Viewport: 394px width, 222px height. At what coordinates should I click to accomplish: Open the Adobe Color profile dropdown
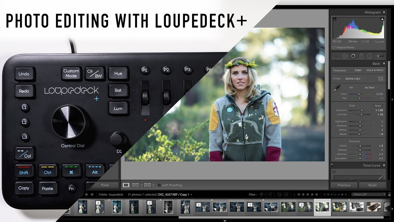pos(355,79)
